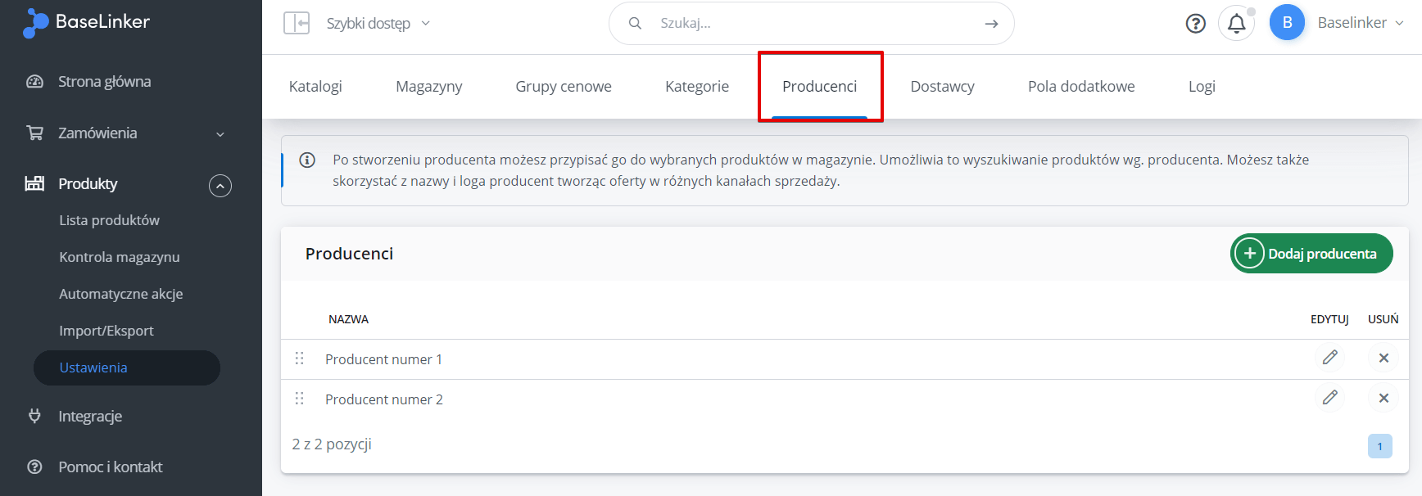This screenshot has width=1422, height=496.
Task: Open Kontrola magazynu
Action: click(120, 257)
